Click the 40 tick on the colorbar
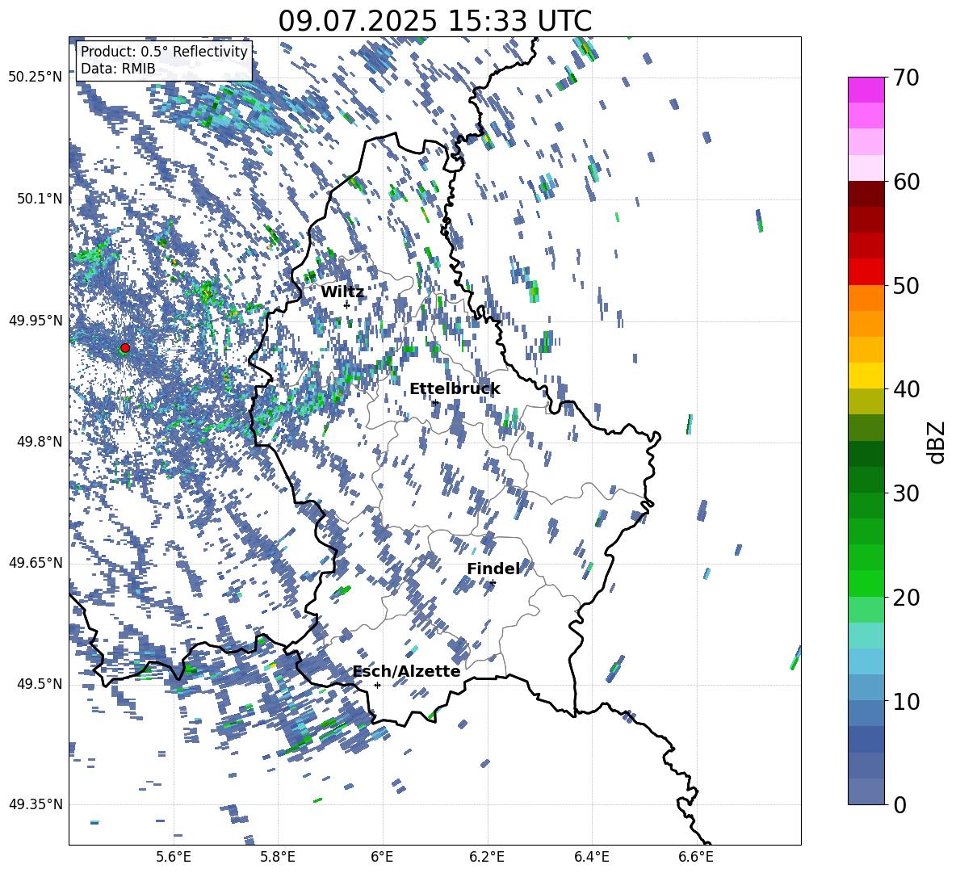 tap(905, 389)
